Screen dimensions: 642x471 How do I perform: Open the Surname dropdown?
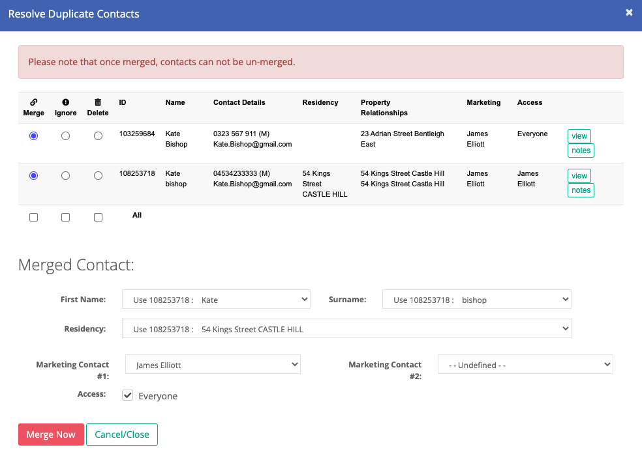coord(476,299)
